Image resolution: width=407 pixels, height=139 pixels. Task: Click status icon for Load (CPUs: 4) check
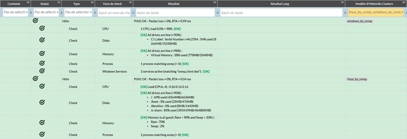point(42,86)
